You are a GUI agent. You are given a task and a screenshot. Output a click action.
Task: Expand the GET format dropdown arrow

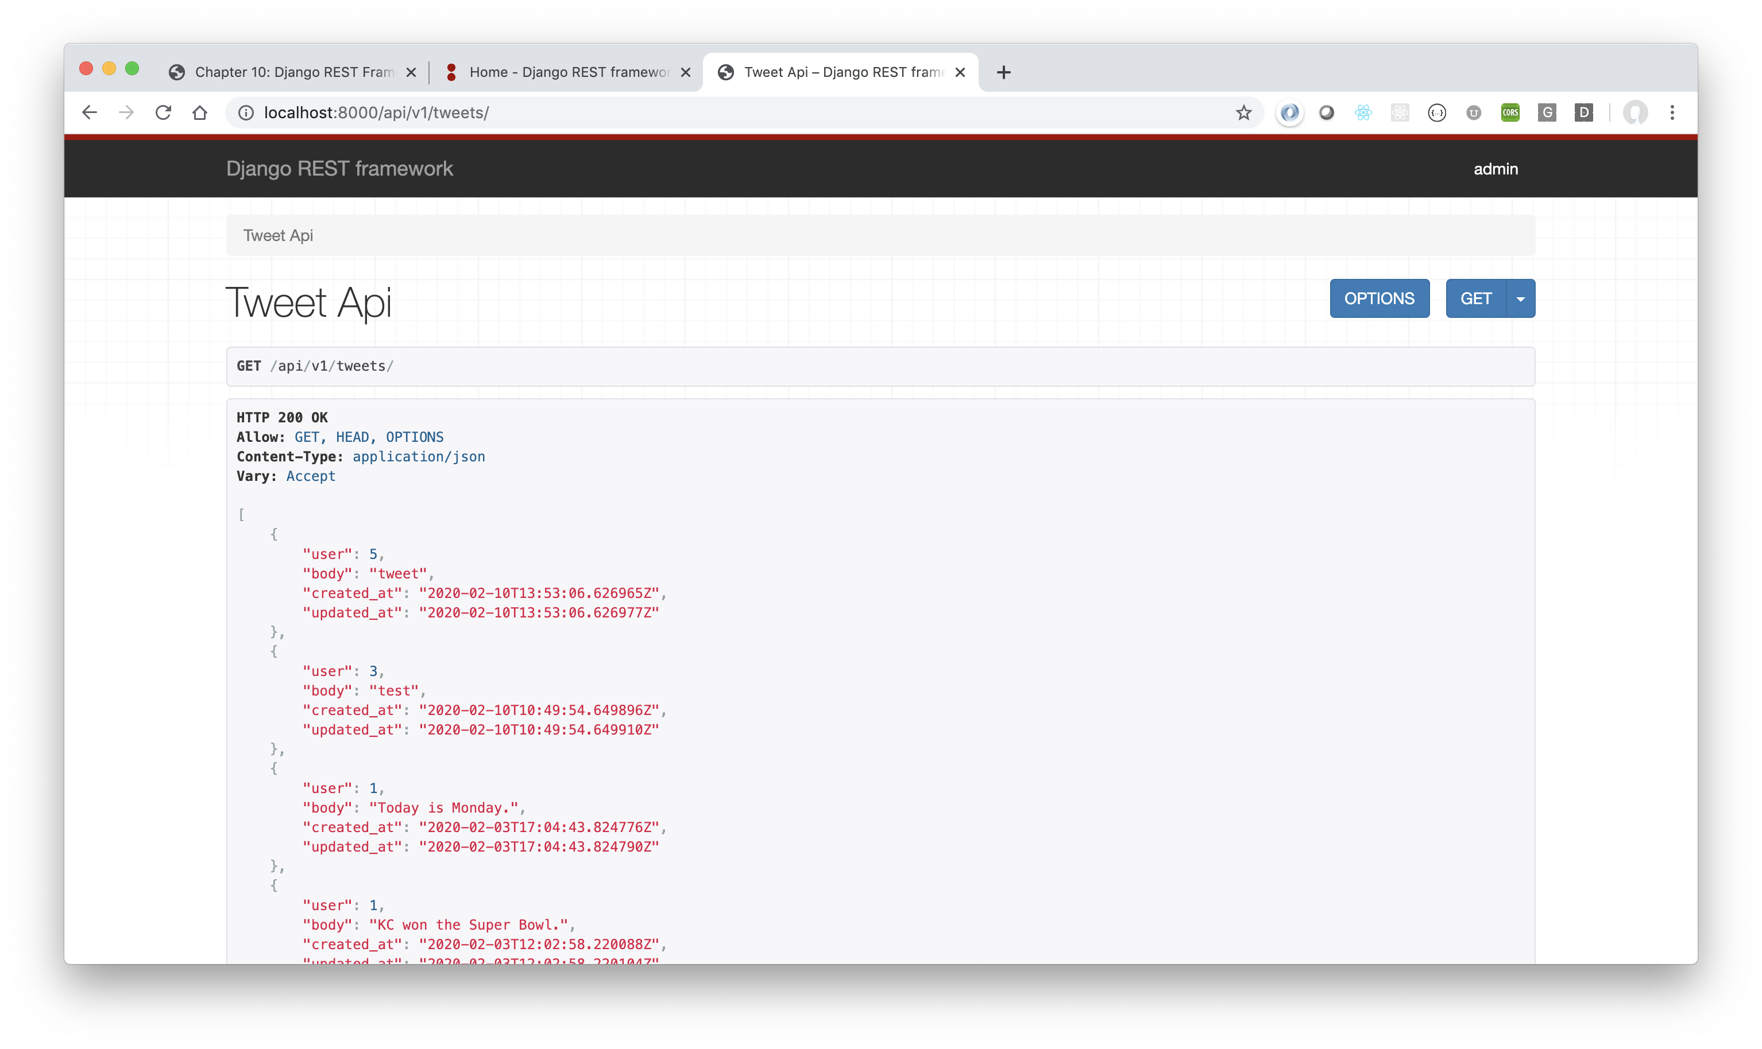(1520, 298)
